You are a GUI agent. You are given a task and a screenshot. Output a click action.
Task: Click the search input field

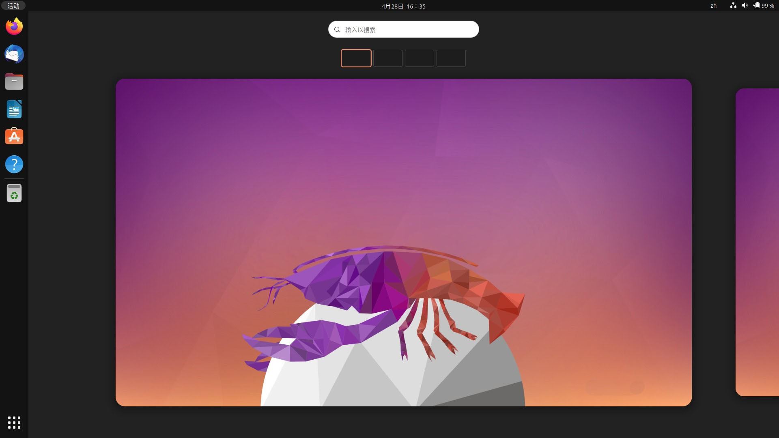point(402,29)
